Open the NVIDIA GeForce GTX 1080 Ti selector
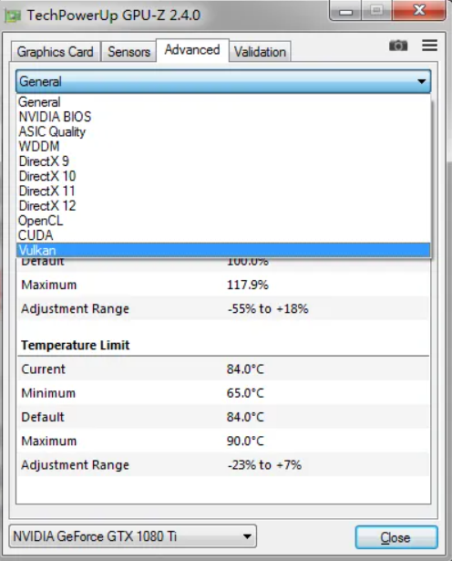The image size is (452, 561). (132, 536)
